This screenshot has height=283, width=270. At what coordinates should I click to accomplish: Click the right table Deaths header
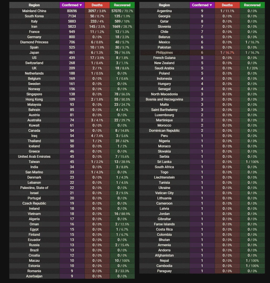[x=227, y=5]
